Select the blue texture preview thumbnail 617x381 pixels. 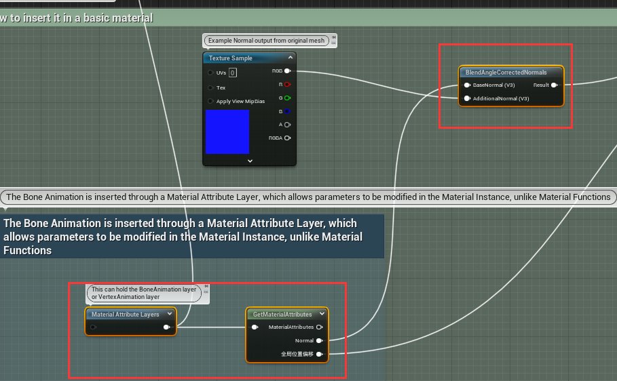[227, 132]
